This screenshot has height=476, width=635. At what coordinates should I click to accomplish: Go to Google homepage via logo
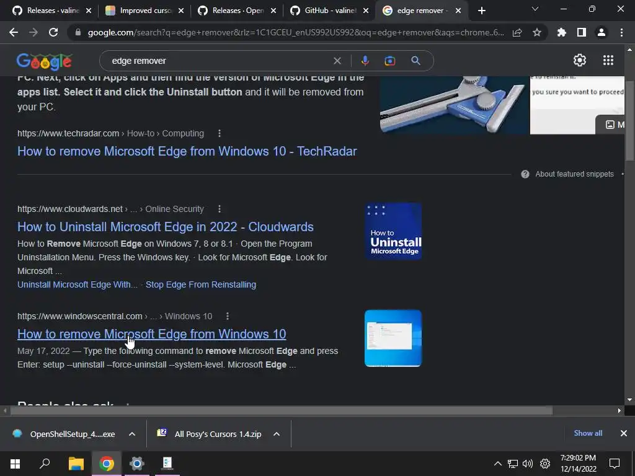[x=45, y=61]
